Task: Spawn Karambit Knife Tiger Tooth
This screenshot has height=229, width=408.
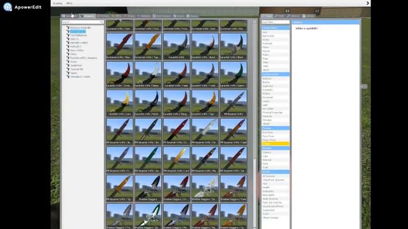Action: click(205, 103)
